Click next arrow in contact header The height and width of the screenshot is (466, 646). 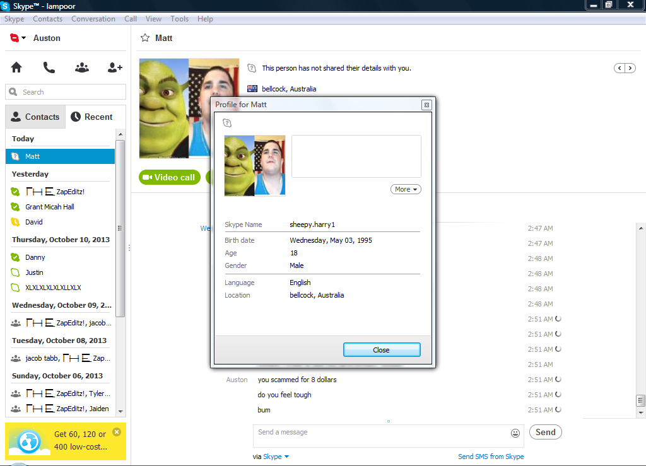click(630, 68)
